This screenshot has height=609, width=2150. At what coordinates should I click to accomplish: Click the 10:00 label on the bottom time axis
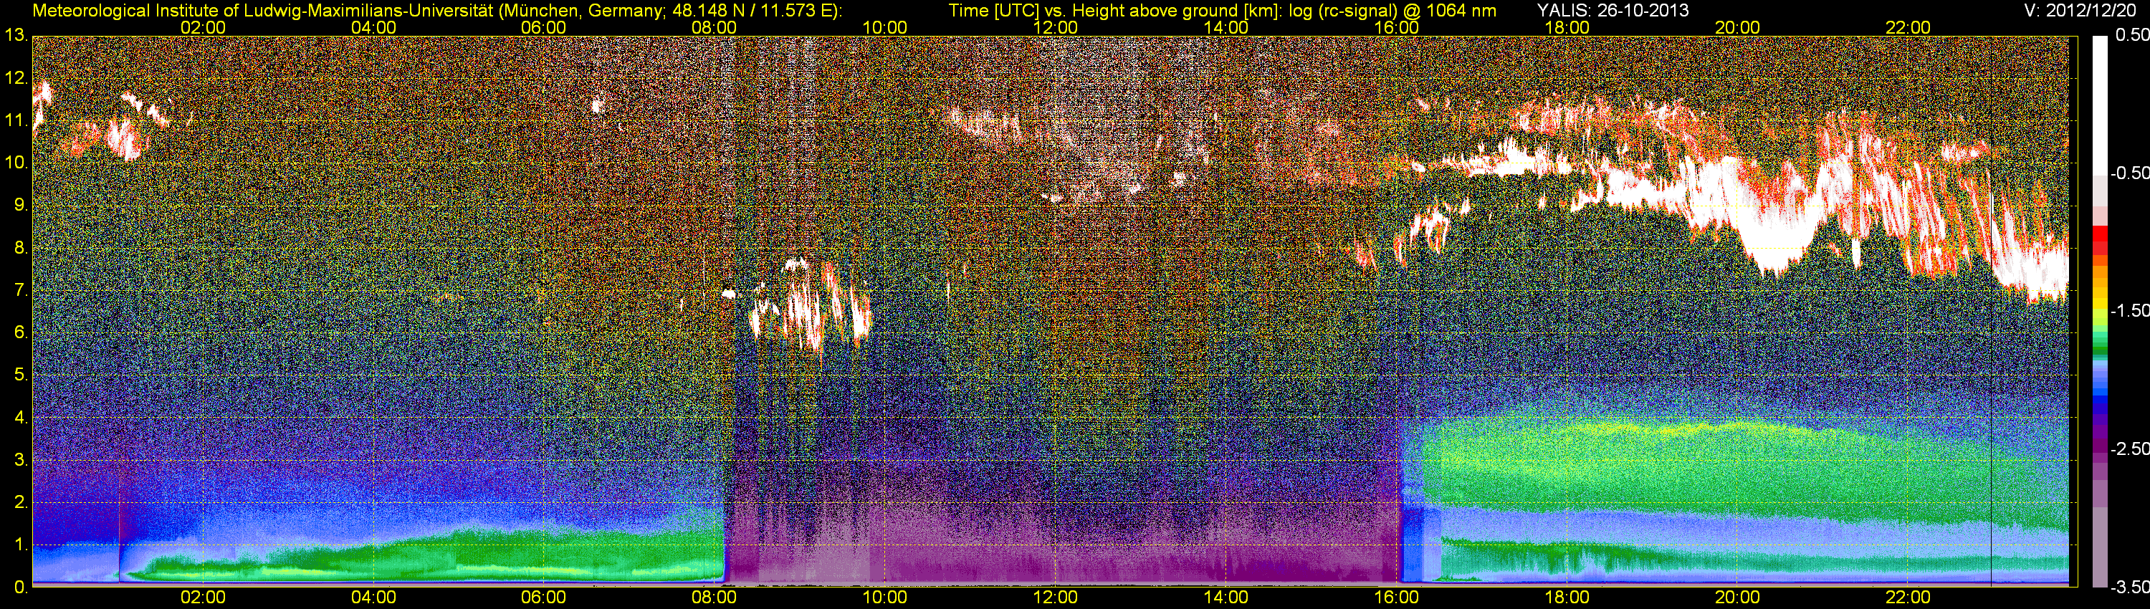click(884, 598)
